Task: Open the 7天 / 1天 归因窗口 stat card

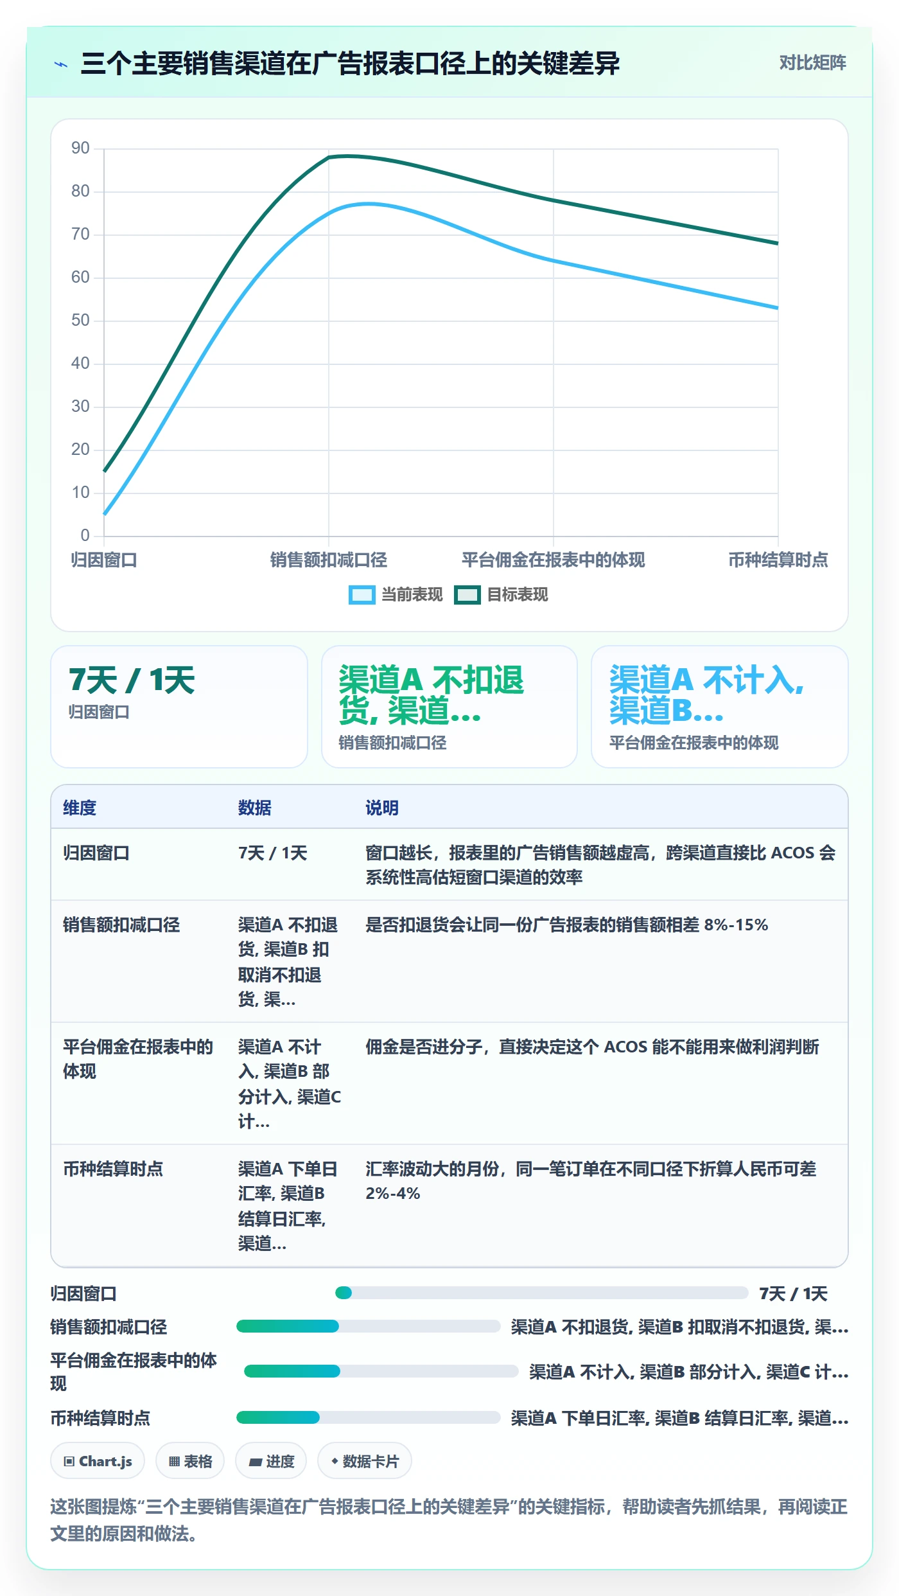Action: 179,707
